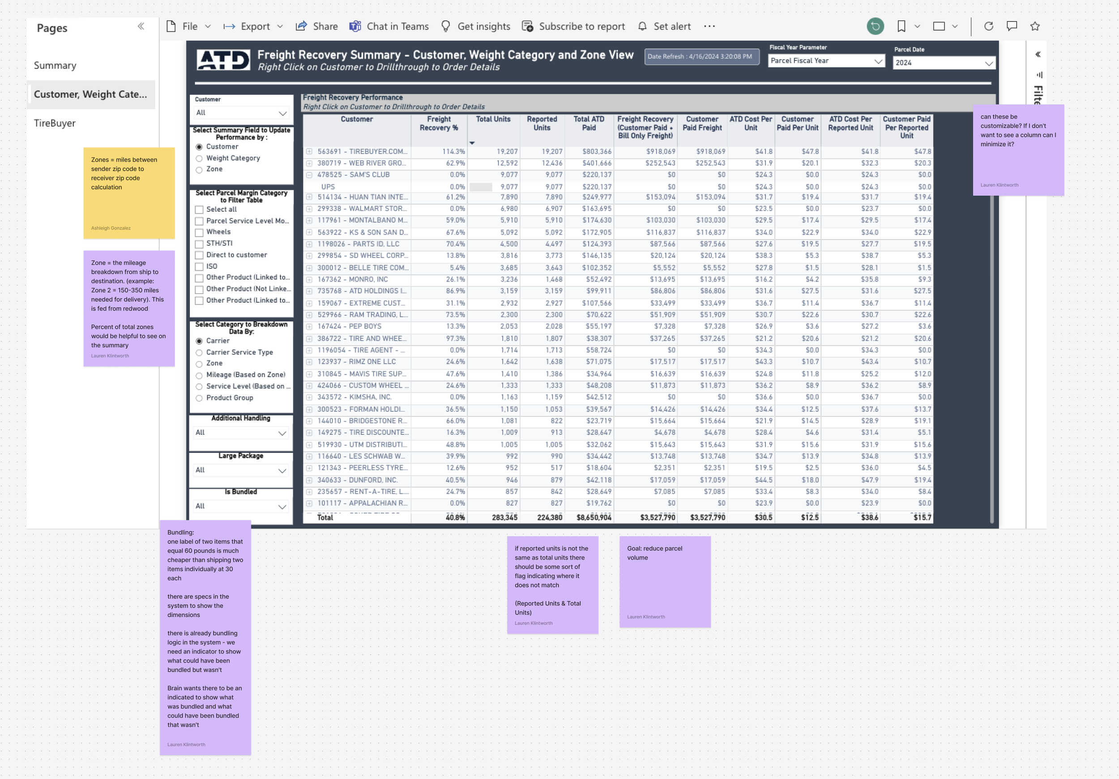Click the Share icon

[x=302, y=26]
